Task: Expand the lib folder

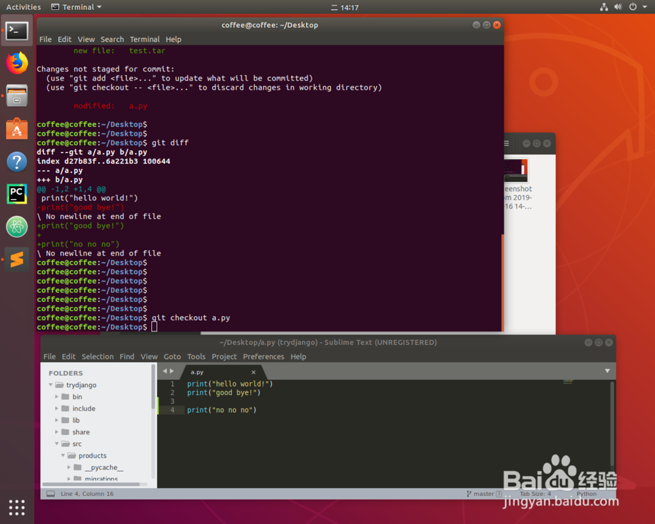Action: point(57,420)
